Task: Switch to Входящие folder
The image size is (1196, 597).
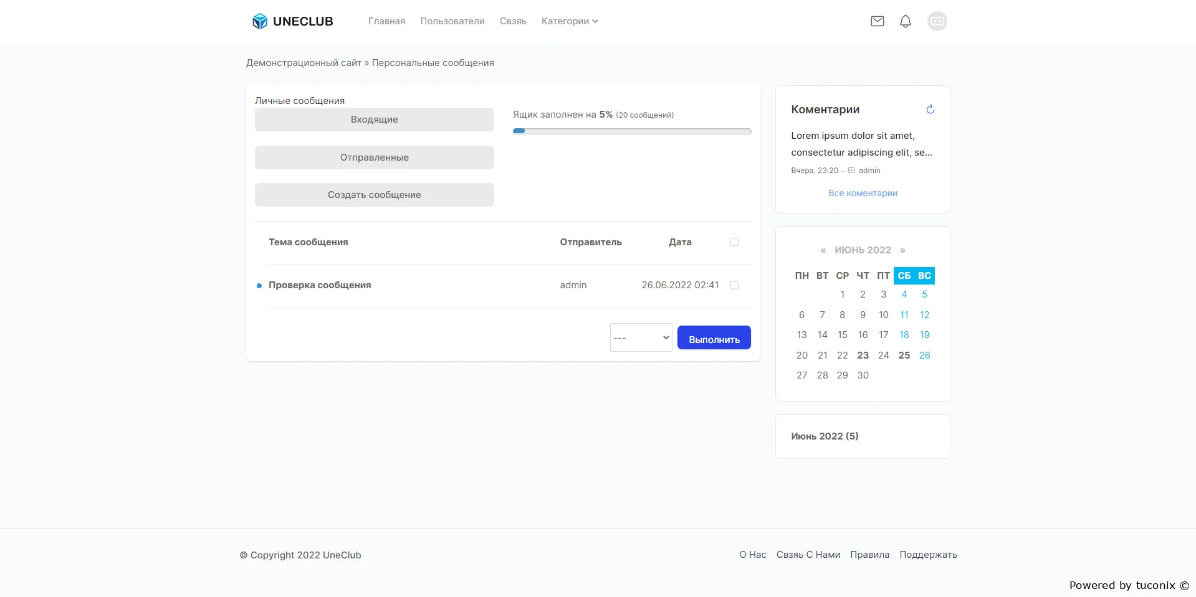Action: tap(375, 120)
